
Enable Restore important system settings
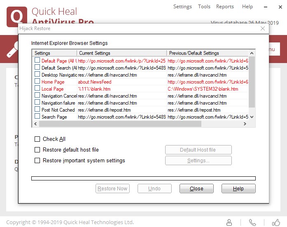pyautogui.click(x=37, y=161)
